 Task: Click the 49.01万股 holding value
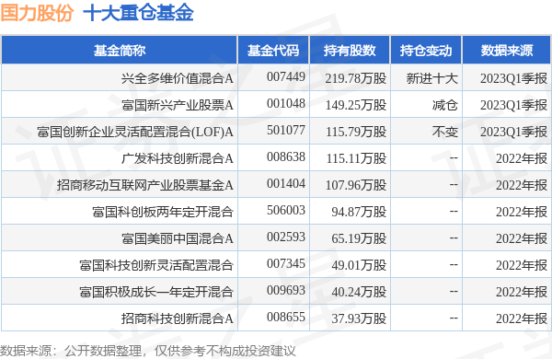[359, 265]
